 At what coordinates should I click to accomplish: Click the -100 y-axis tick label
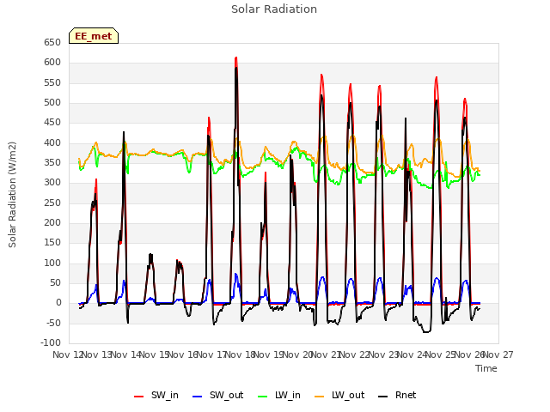point(51,343)
